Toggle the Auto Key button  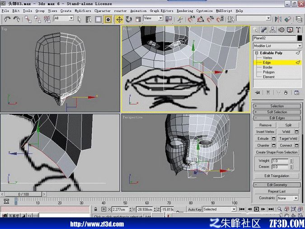click(194, 210)
